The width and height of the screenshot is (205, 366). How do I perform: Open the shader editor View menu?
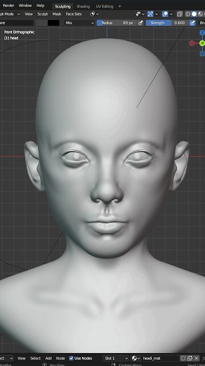(22, 358)
